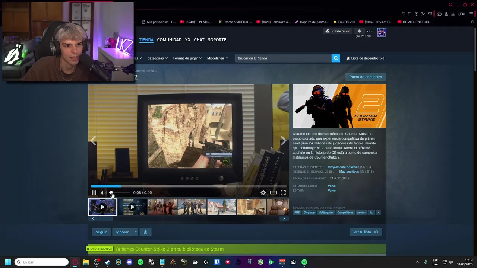Open Steam from the taskbar

coord(107,262)
